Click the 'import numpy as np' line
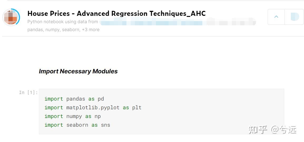304x142 pixels. pos(72,116)
